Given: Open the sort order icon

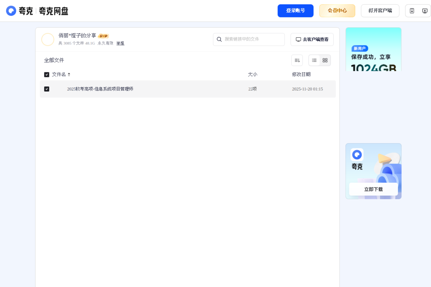Looking at the screenshot, I should 297,60.
